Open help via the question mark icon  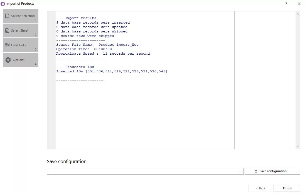click(286, 4)
